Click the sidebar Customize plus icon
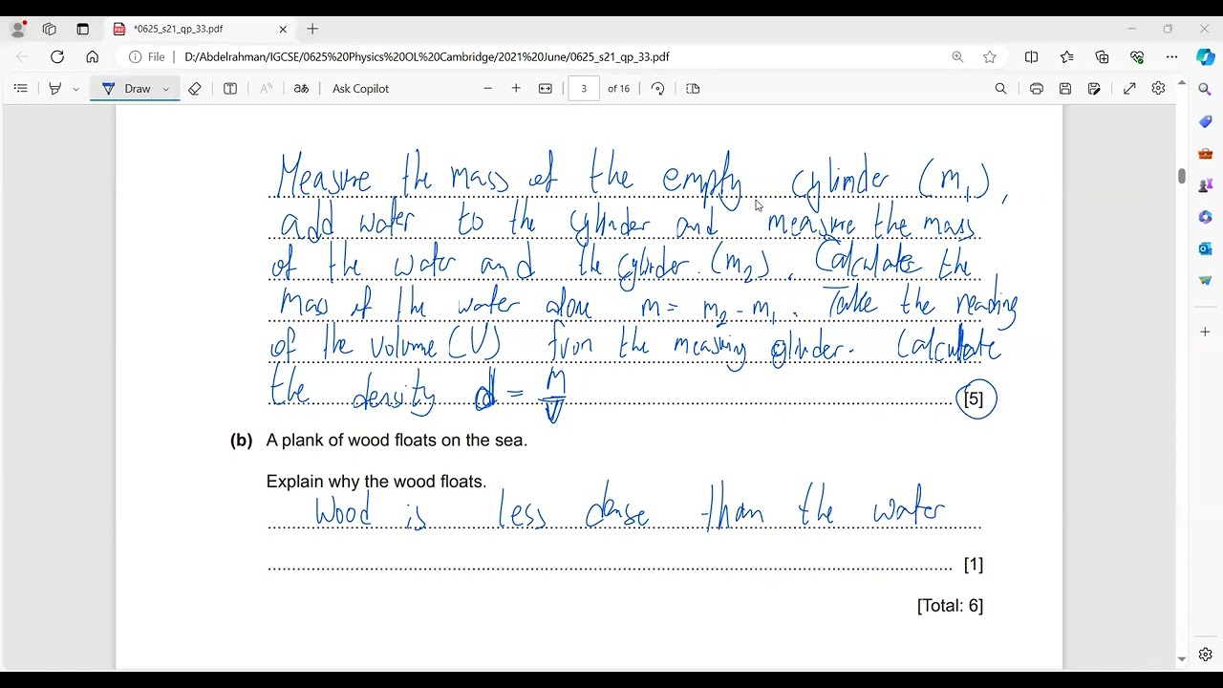The image size is (1223, 688). (1205, 332)
